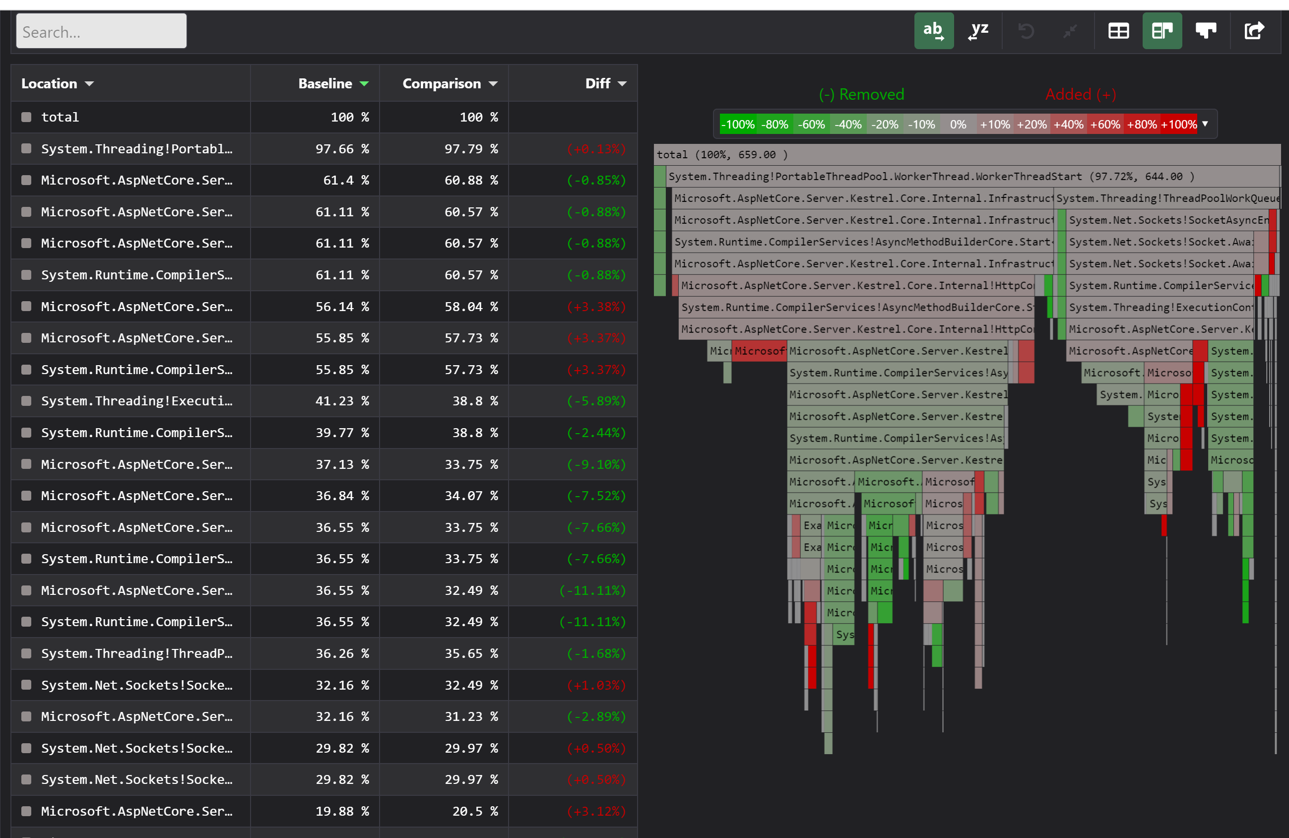Select the System.Threading!ThreadP… table row

(136, 653)
